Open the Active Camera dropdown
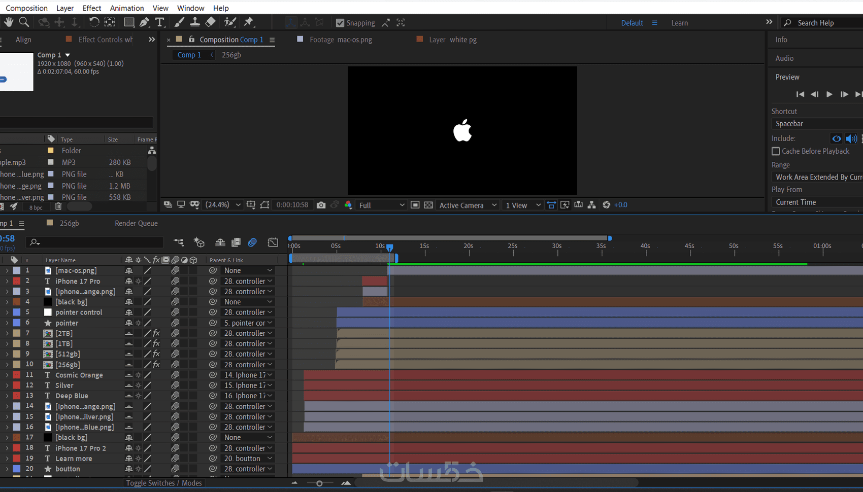 pyautogui.click(x=468, y=205)
